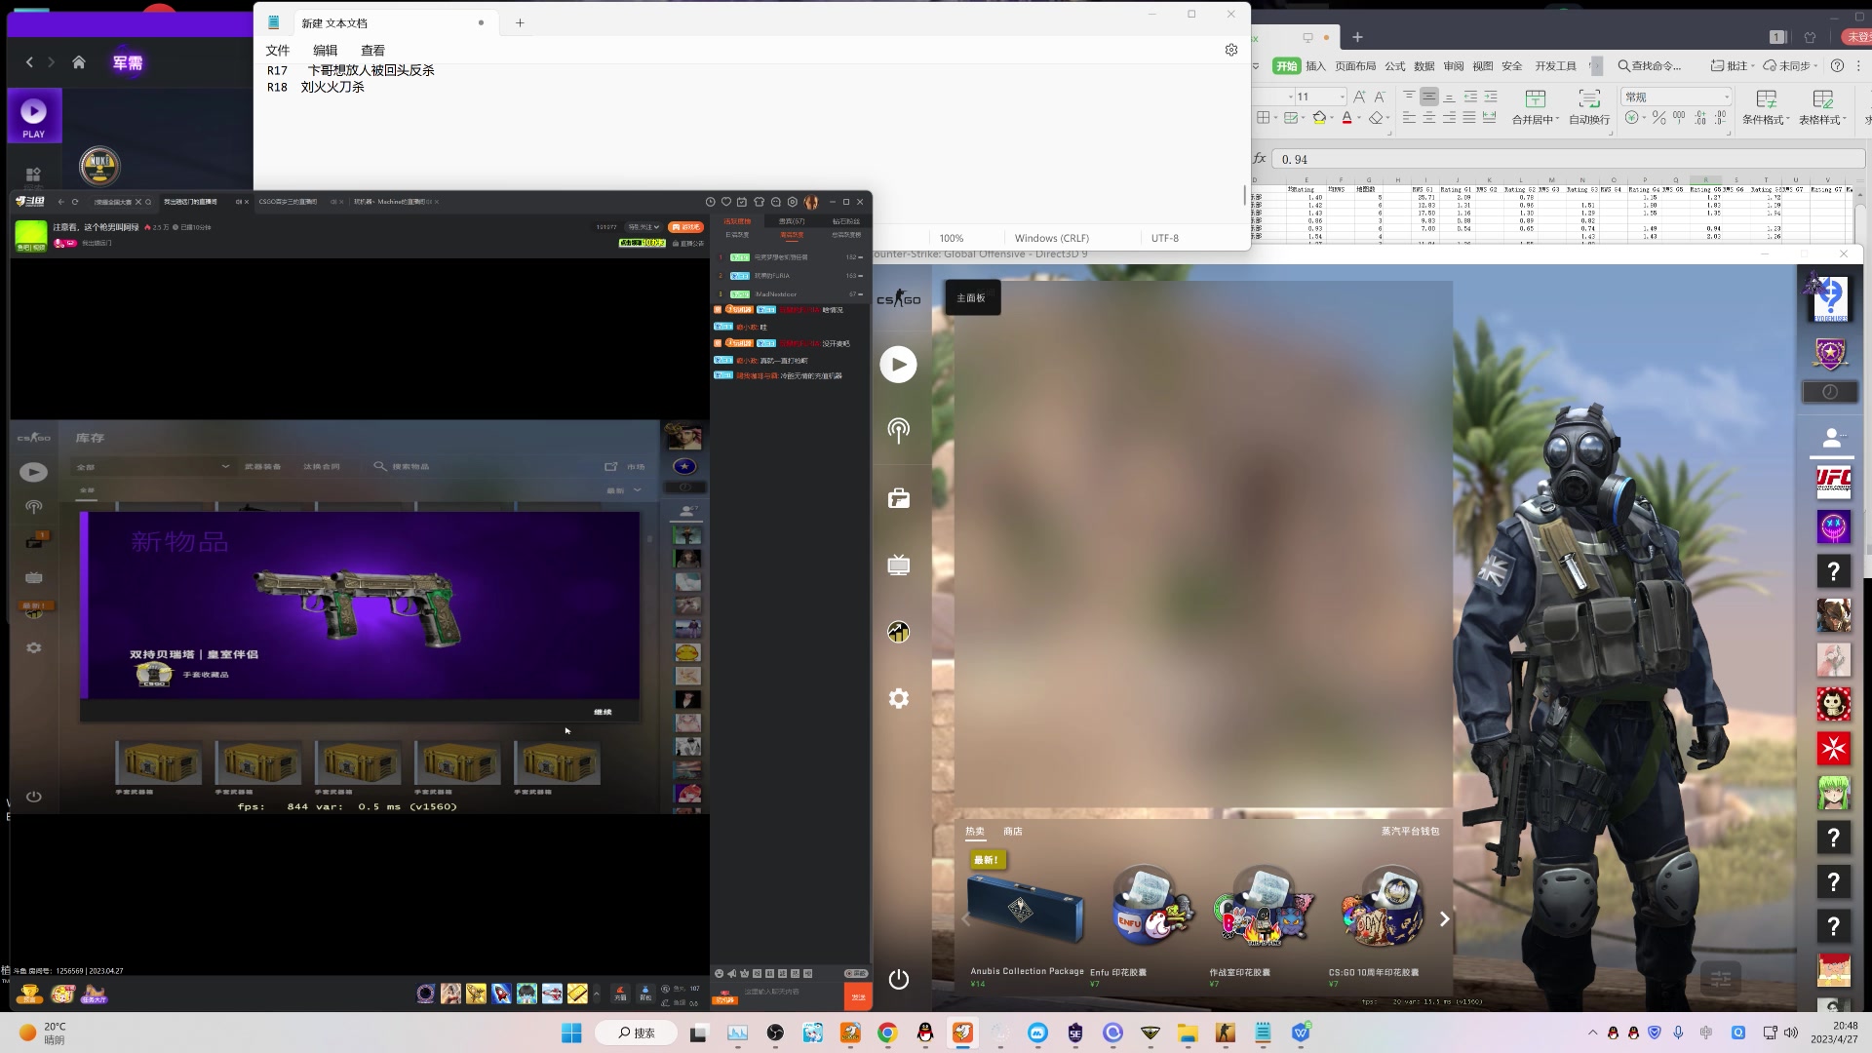Screen dimensions: 1872x1053
Task: Click the Douyu calendar icon in title bar
Action: click(x=742, y=202)
